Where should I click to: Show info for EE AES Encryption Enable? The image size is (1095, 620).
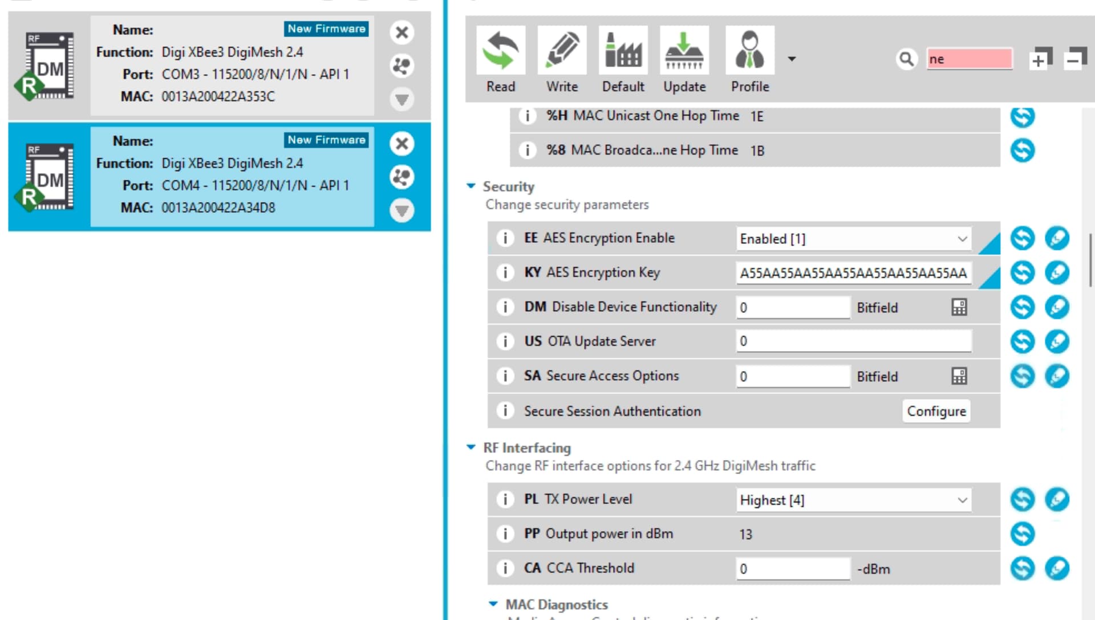(505, 238)
